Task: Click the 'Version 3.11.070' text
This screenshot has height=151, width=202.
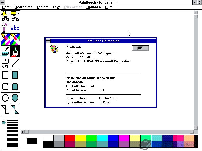Action: click(x=78, y=57)
